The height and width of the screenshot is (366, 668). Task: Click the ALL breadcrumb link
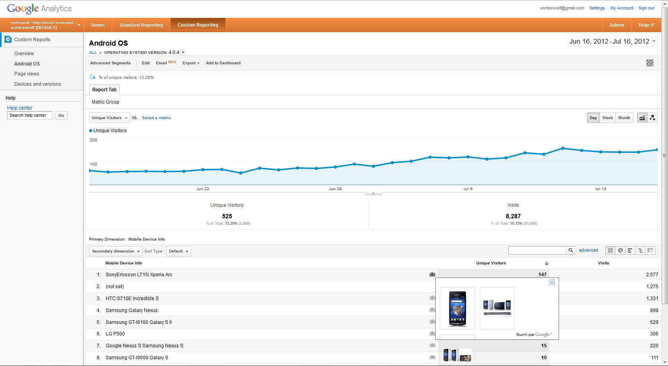[x=93, y=52]
